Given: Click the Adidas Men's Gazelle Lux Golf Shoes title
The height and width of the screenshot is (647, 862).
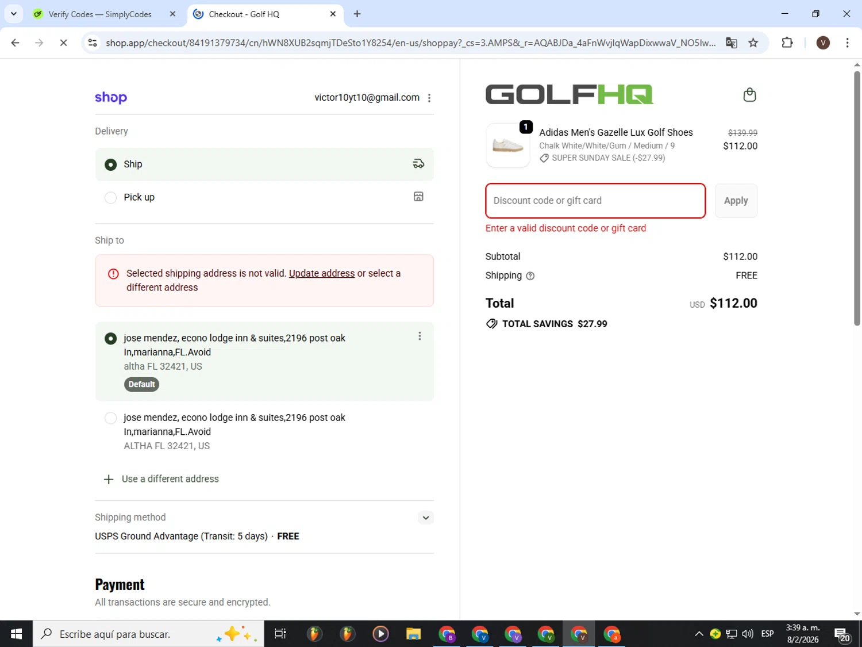Looking at the screenshot, I should (x=616, y=132).
